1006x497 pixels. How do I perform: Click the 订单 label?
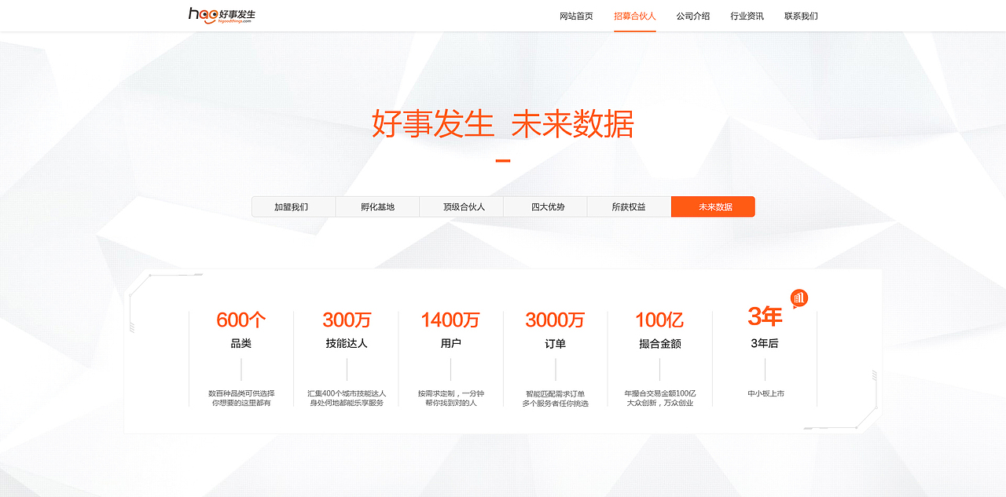tap(555, 344)
